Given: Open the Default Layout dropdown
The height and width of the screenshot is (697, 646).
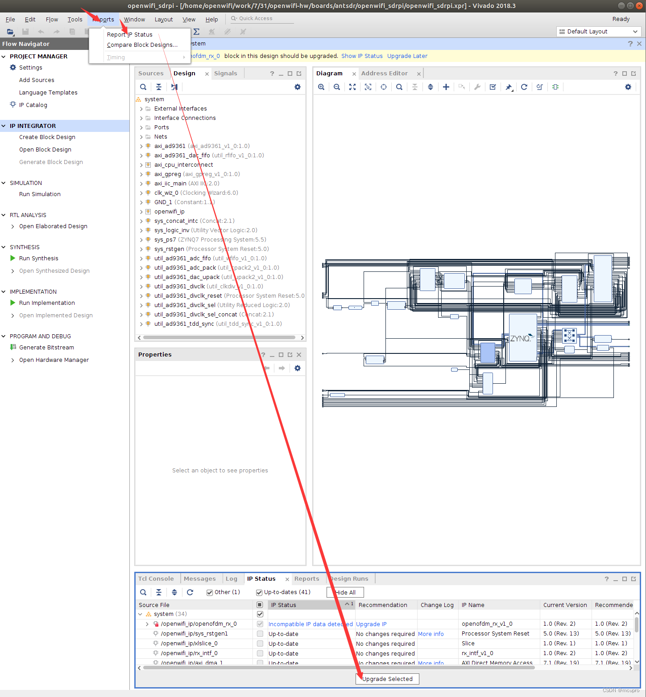Looking at the screenshot, I should [x=599, y=32].
